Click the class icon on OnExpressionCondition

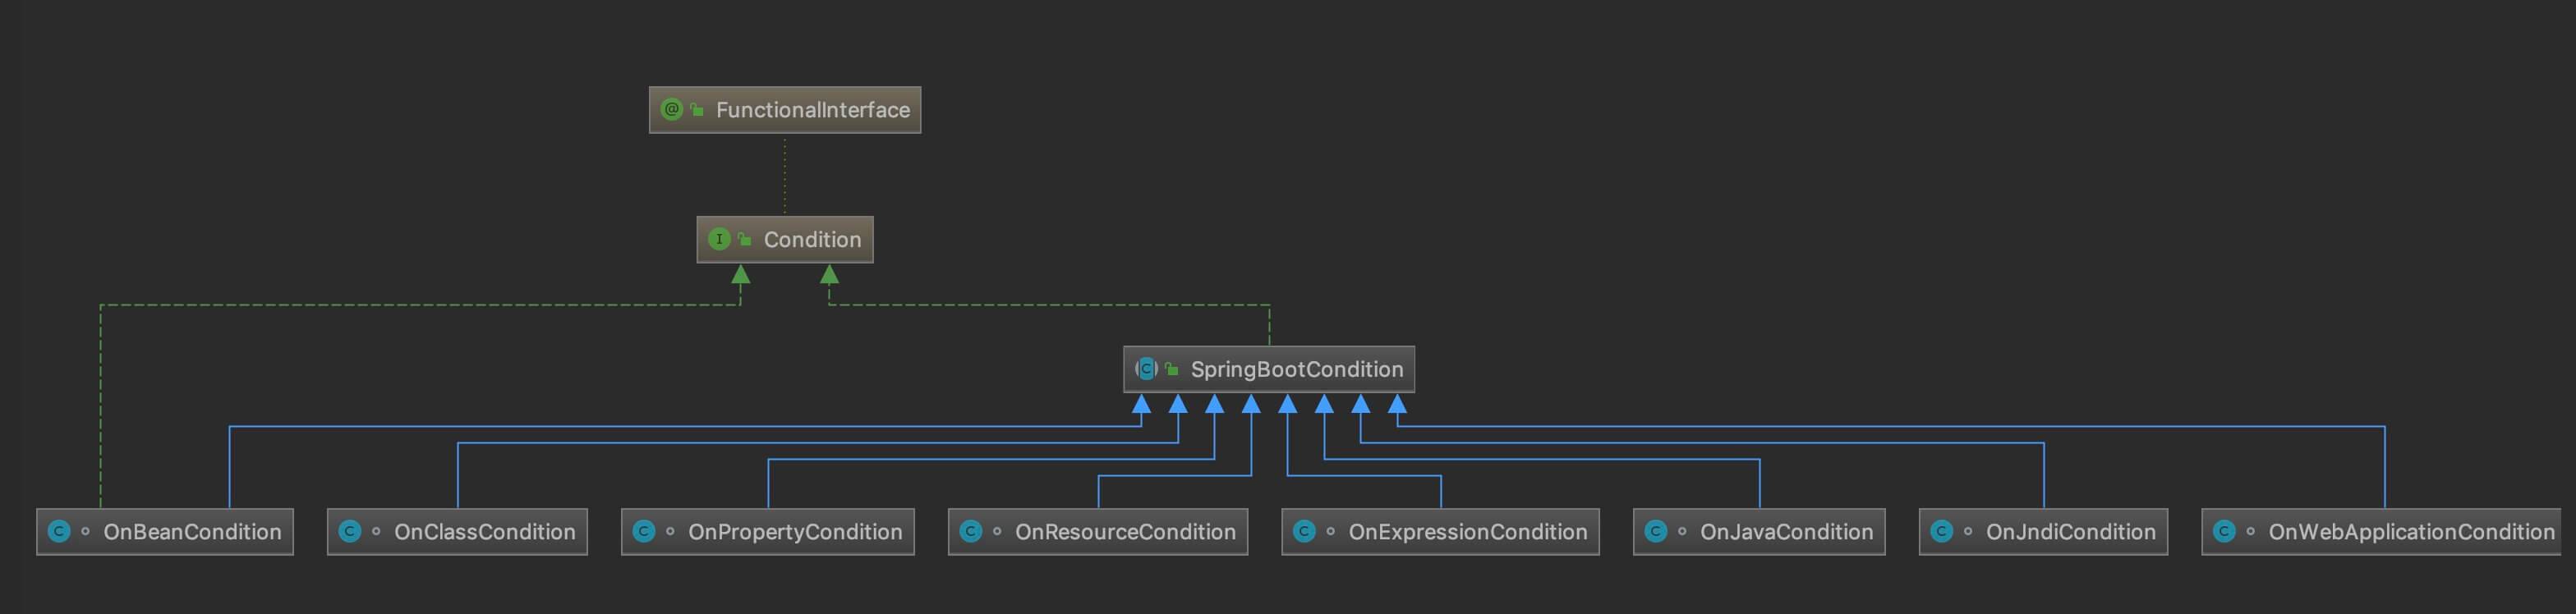point(1304,531)
